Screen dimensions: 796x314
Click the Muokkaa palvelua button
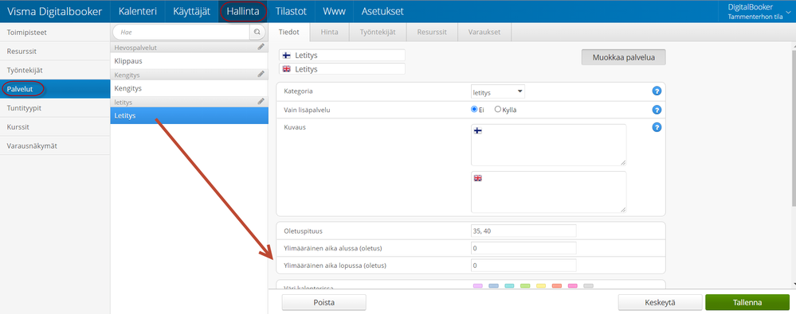click(x=623, y=58)
